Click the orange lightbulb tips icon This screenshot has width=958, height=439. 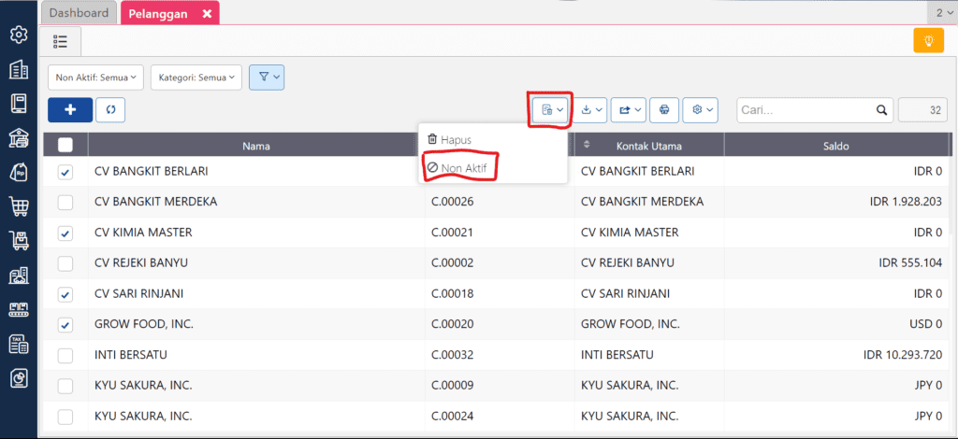(x=928, y=41)
